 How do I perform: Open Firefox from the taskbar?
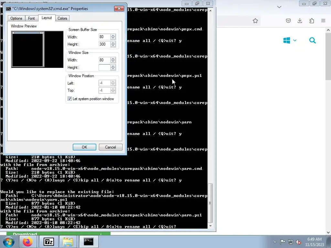[28, 242]
